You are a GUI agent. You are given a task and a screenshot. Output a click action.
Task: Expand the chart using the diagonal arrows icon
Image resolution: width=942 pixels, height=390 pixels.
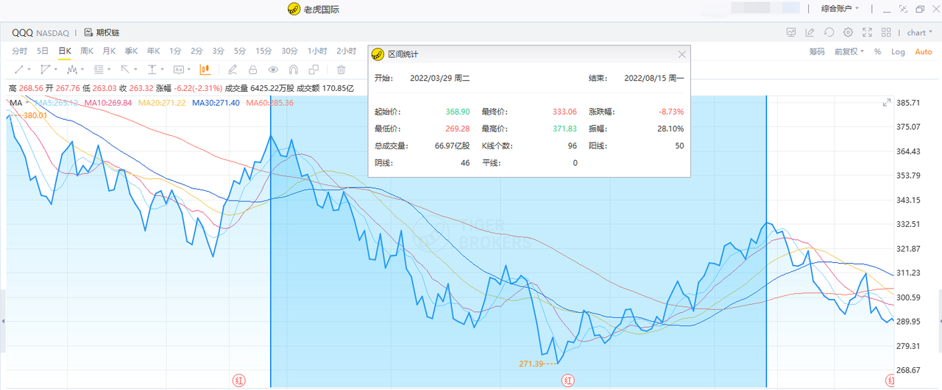pyautogui.click(x=886, y=103)
